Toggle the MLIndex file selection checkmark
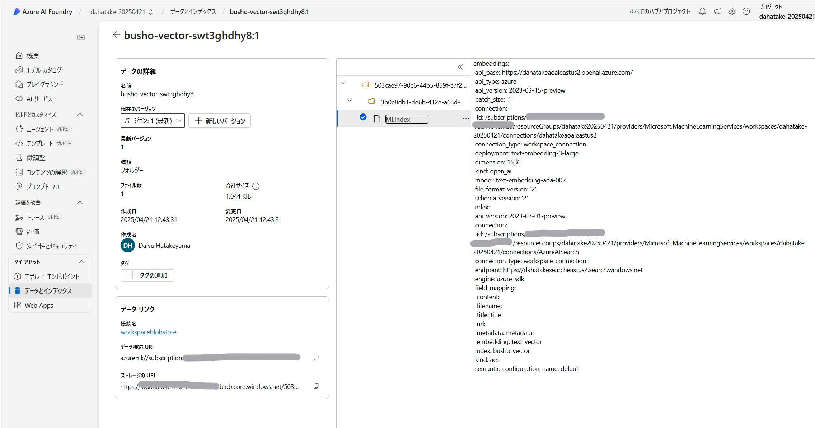This screenshot has width=815, height=428. point(363,117)
